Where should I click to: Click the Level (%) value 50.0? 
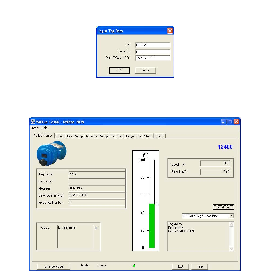[215, 163]
